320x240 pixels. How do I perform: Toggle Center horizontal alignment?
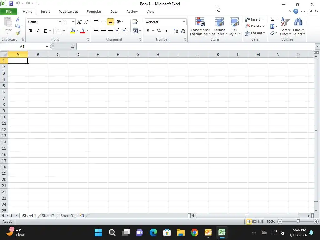click(103, 31)
